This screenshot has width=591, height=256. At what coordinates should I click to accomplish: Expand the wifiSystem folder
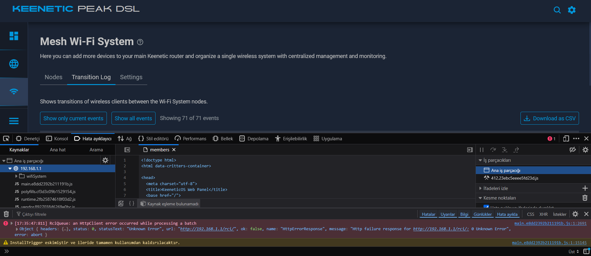point(16,176)
